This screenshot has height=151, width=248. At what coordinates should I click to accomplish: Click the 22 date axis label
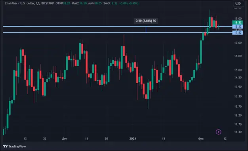pyautogui.click(x=45, y=139)
